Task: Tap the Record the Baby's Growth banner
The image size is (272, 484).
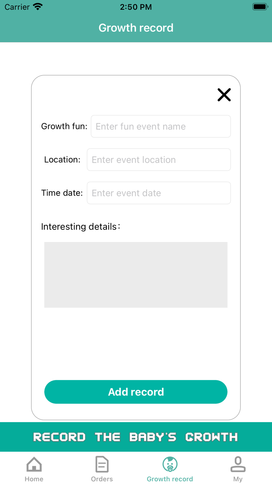Action: coord(136,437)
